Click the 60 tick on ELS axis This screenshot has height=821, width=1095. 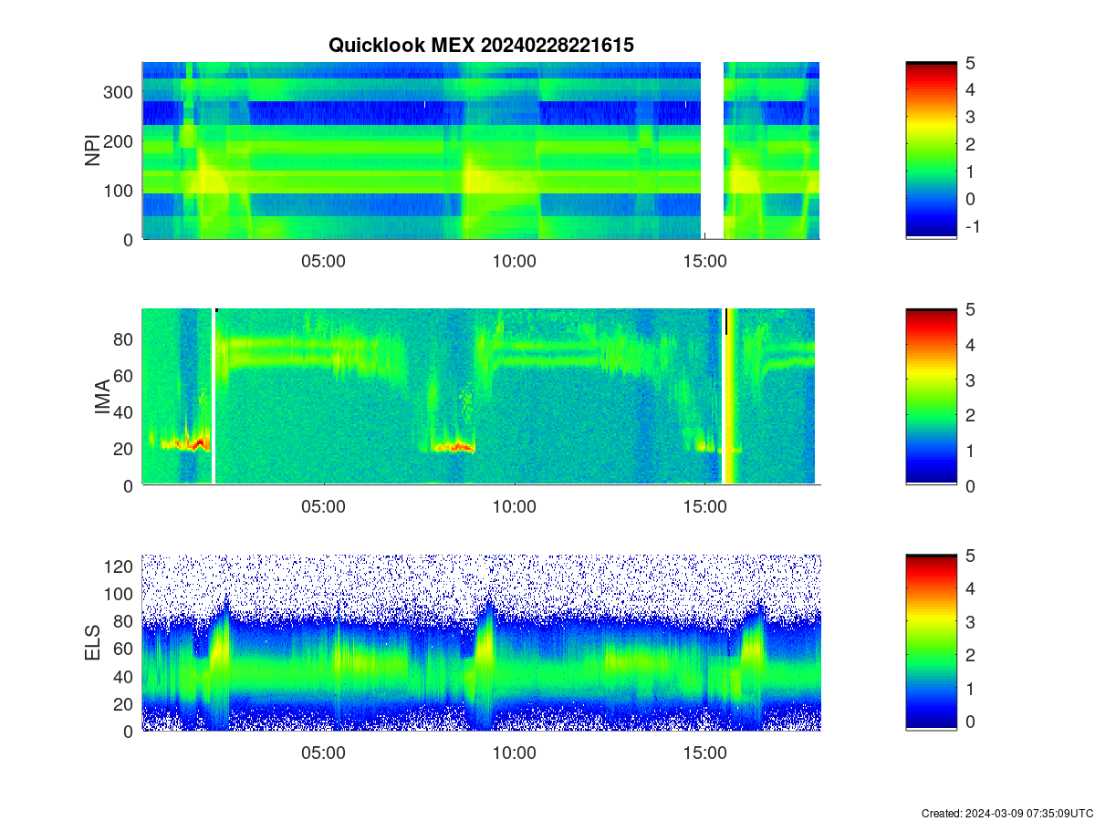pyautogui.click(x=125, y=649)
